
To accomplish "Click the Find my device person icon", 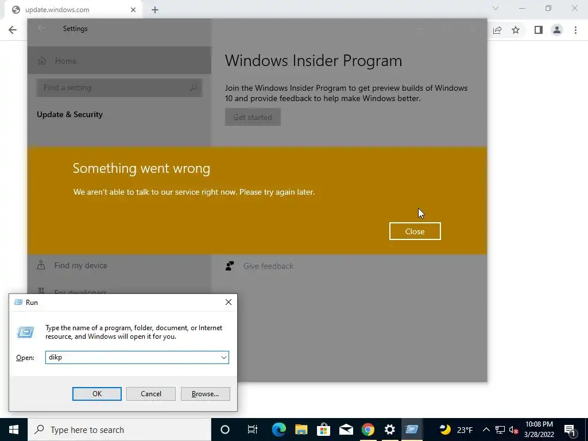I will pos(41,265).
